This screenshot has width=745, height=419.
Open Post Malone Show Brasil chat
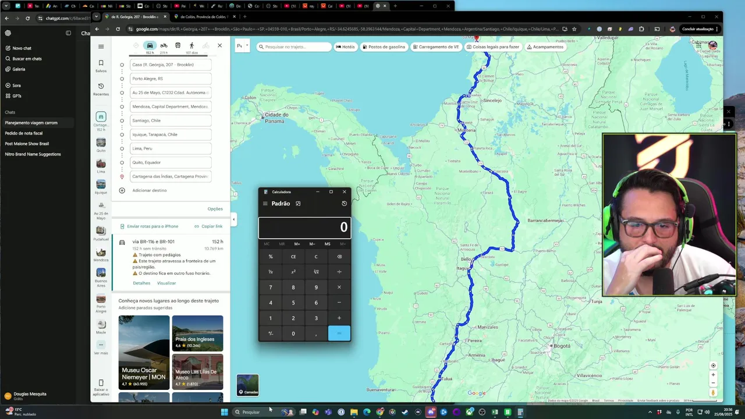point(27,144)
